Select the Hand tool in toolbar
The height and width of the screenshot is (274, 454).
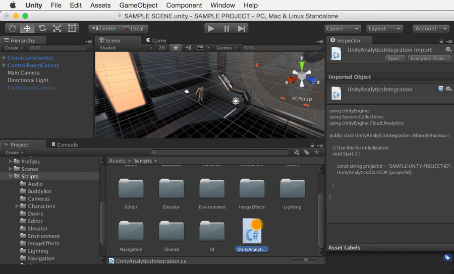click(12, 29)
